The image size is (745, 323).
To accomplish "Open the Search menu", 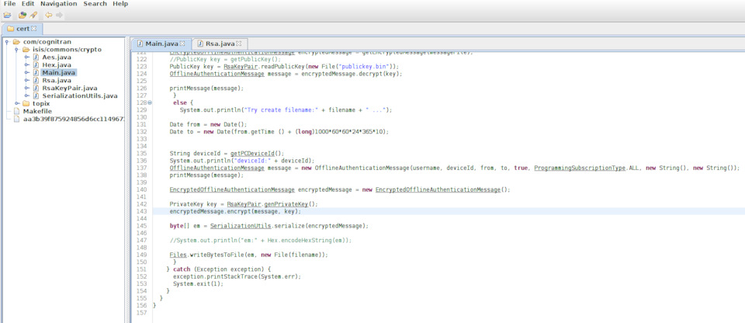I will click(95, 4).
